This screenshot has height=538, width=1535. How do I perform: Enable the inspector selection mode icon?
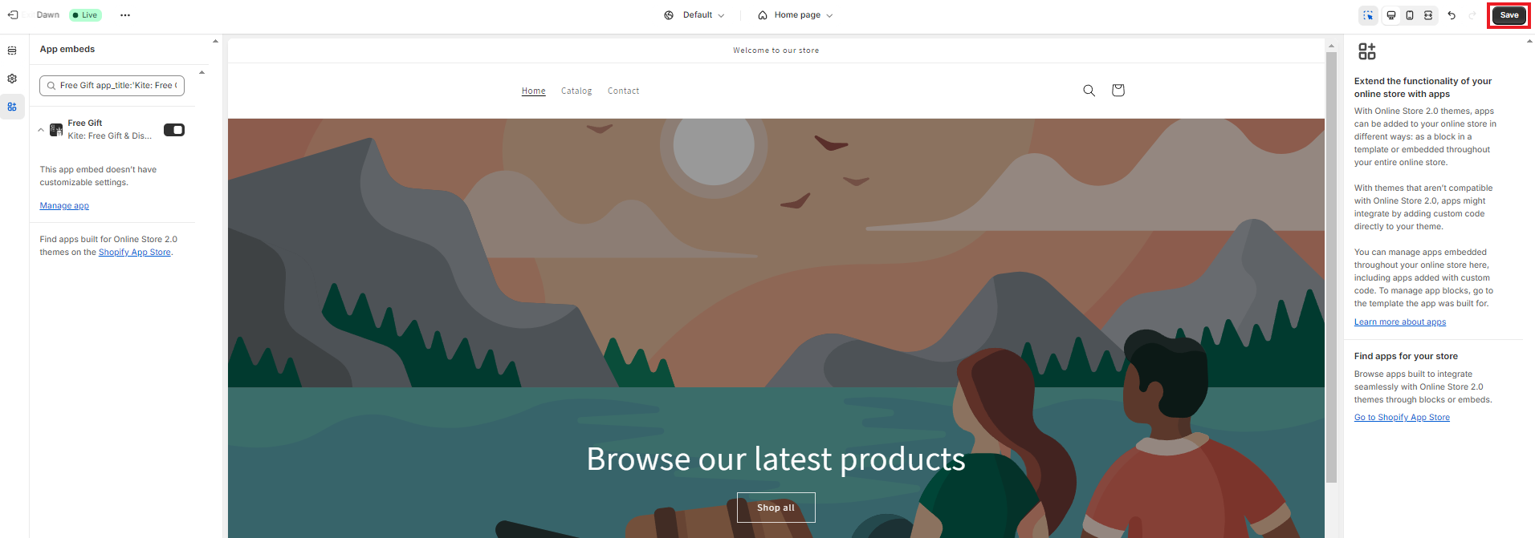[x=1369, y=15]
